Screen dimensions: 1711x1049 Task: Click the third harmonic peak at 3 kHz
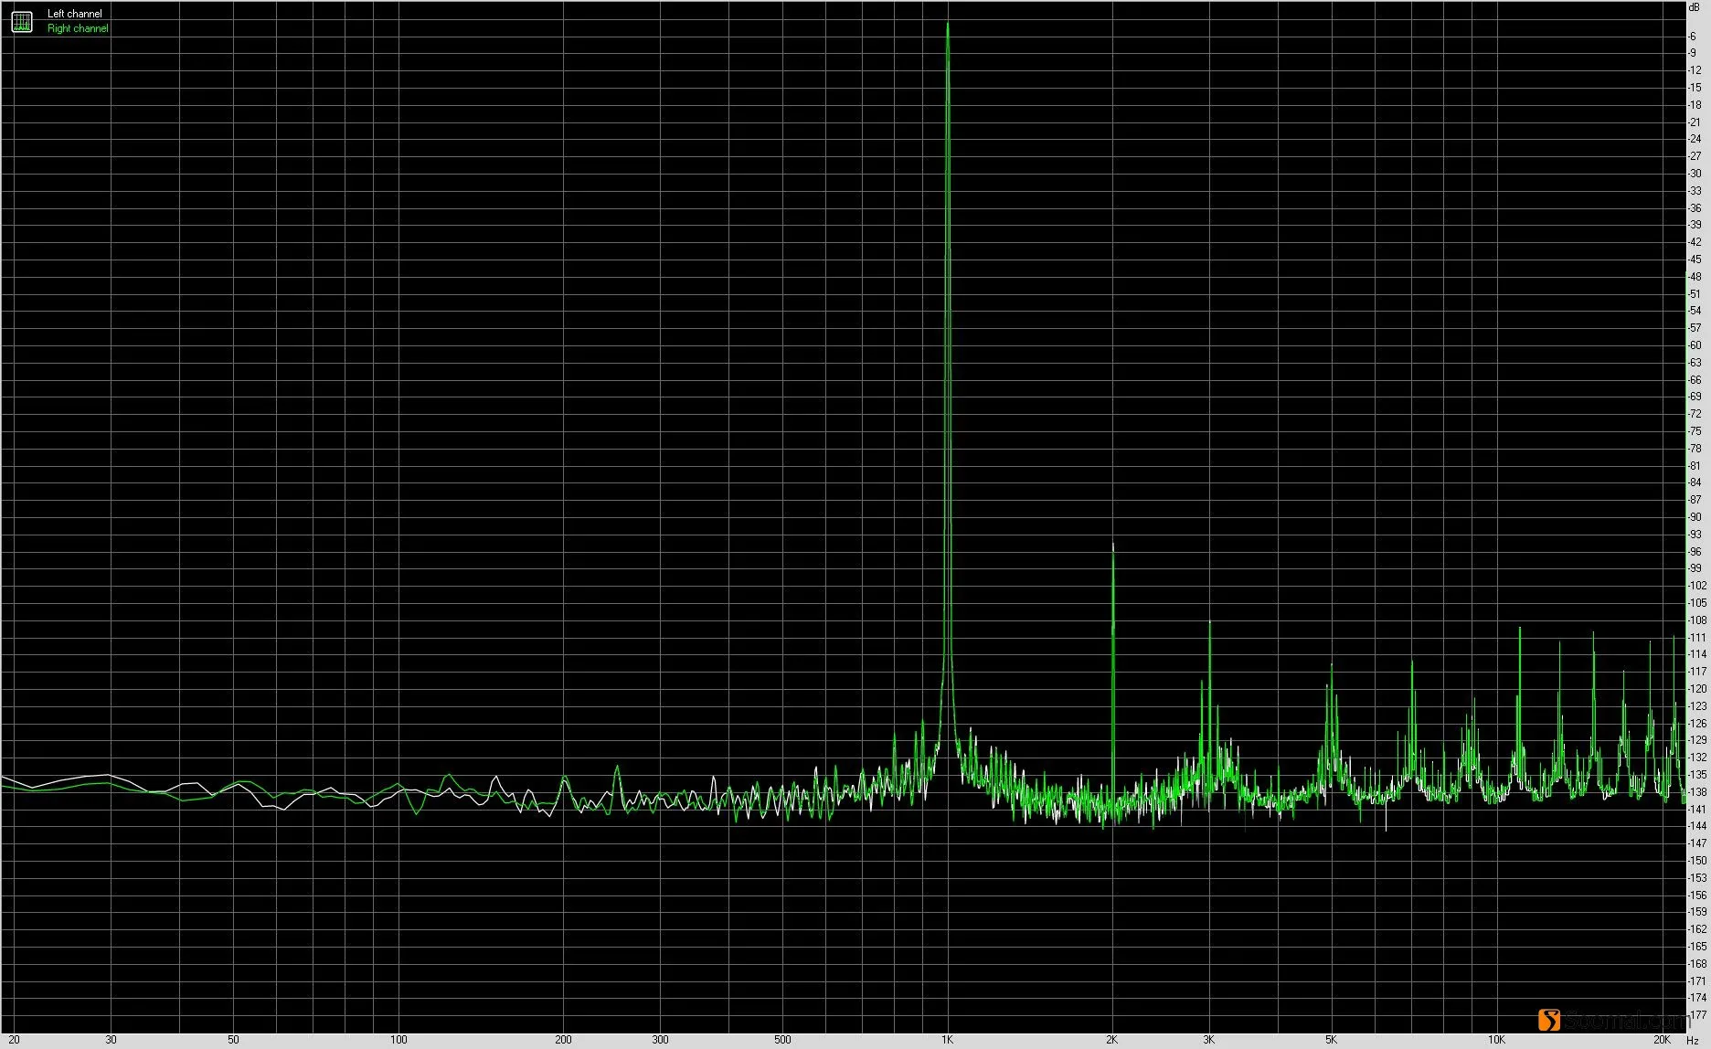(1209, 623)
